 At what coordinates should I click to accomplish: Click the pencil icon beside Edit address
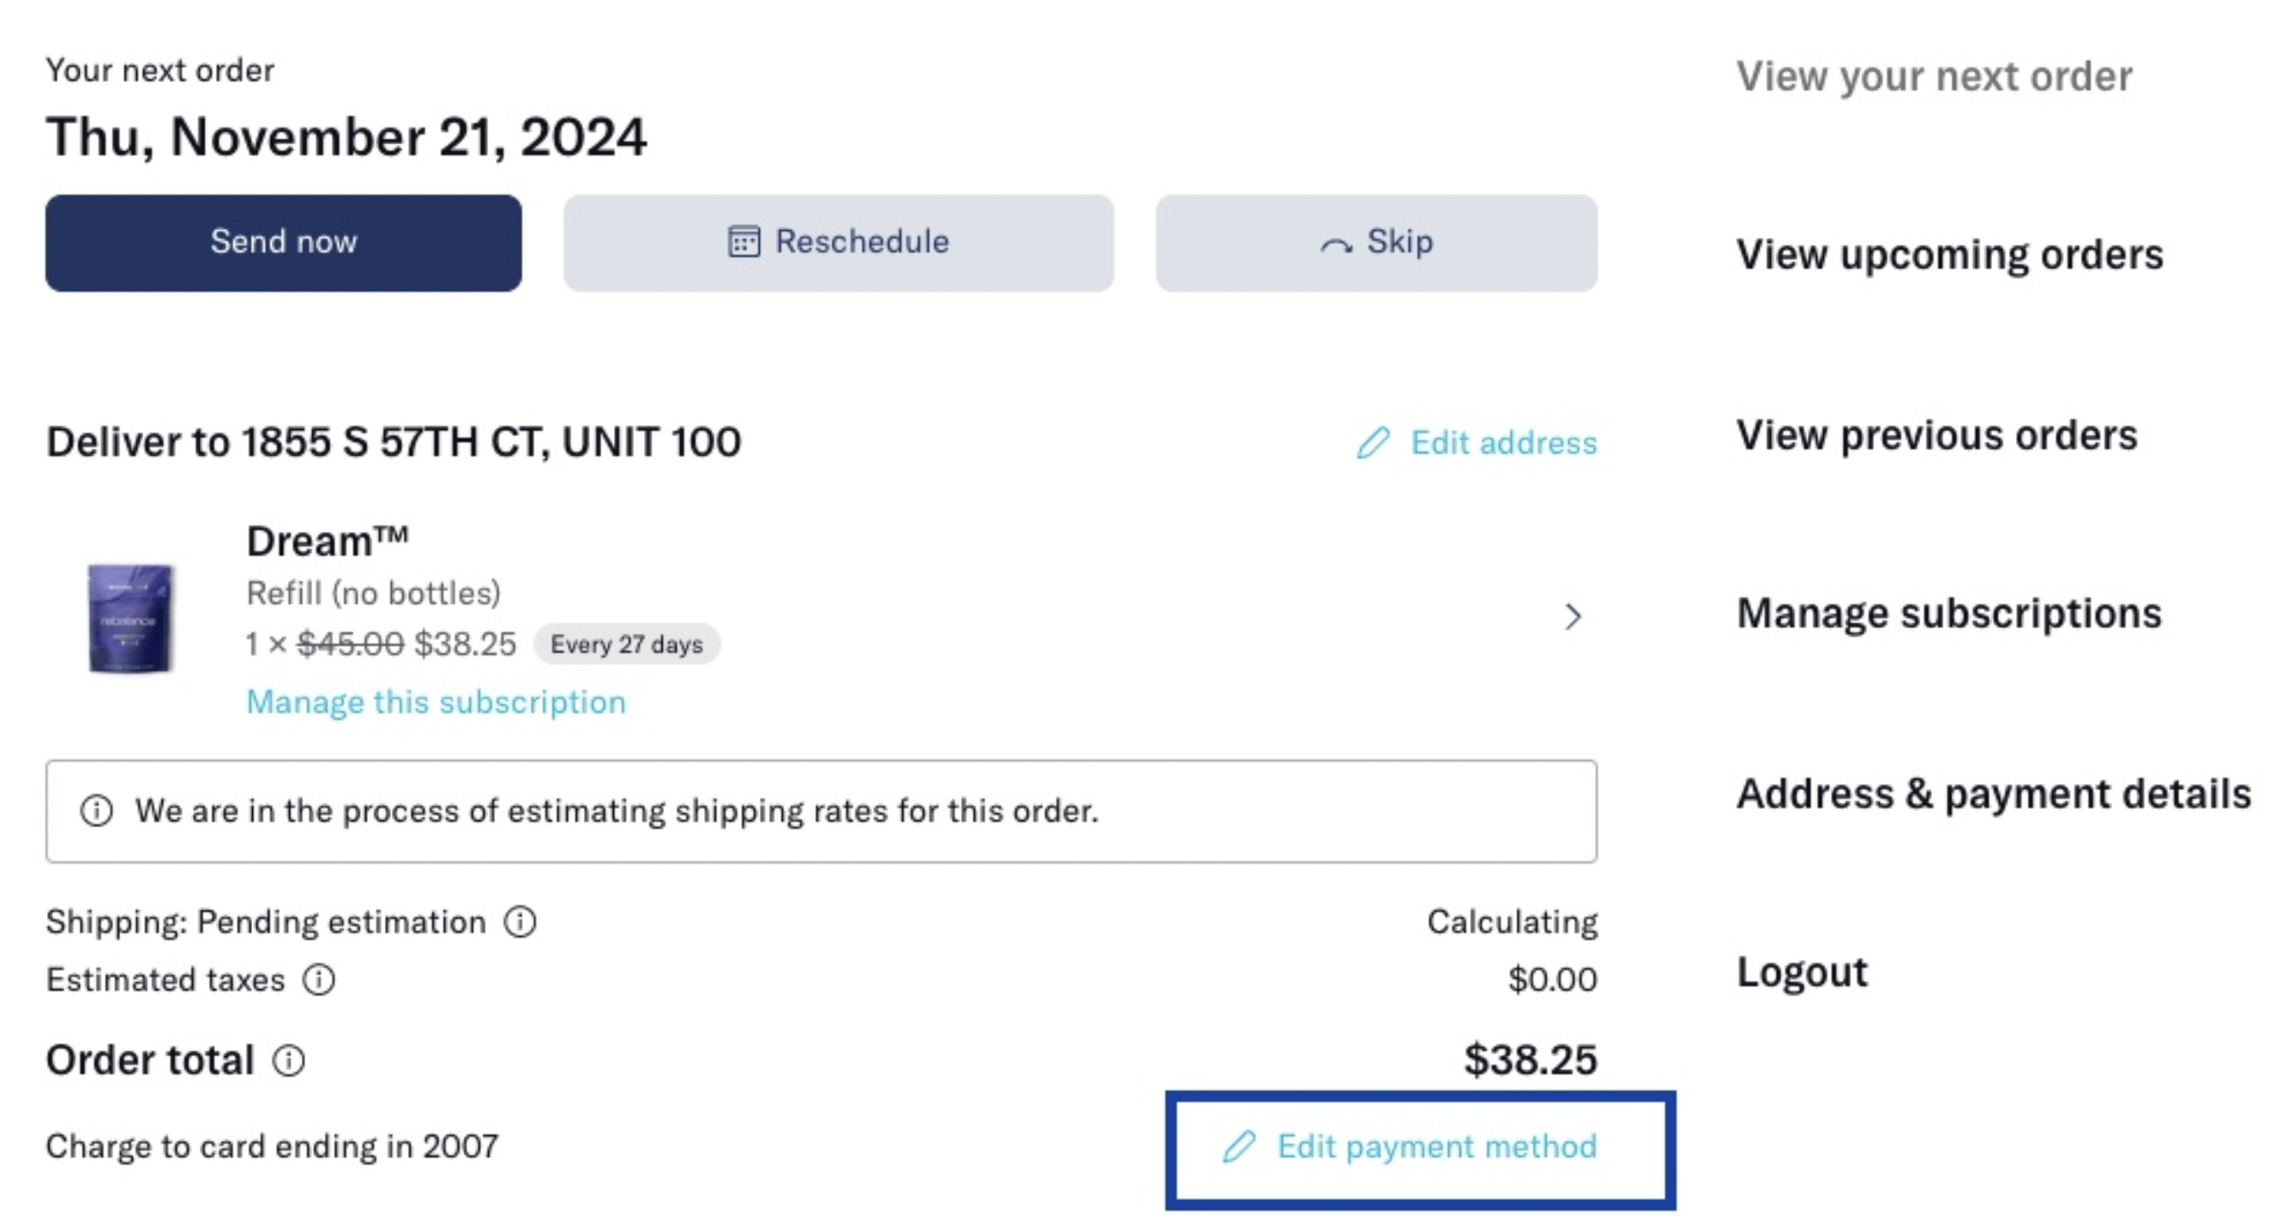tap(1373, 442)
